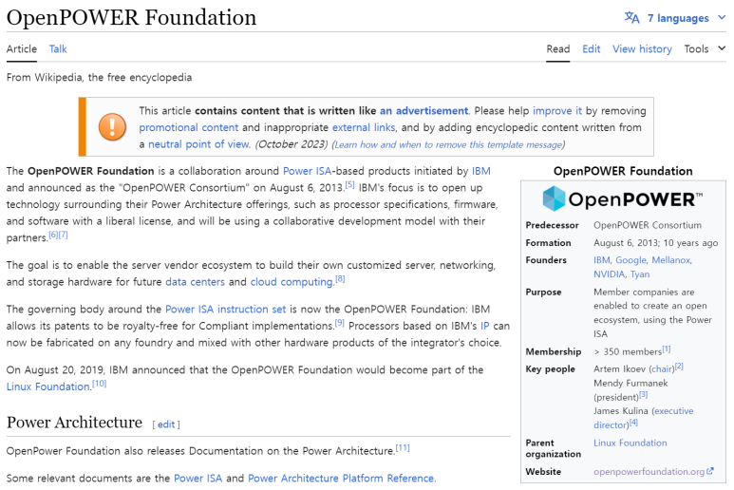Open the 'cloud computing' link
Viewport: 734px width, 490px height.
coord(292,282)
